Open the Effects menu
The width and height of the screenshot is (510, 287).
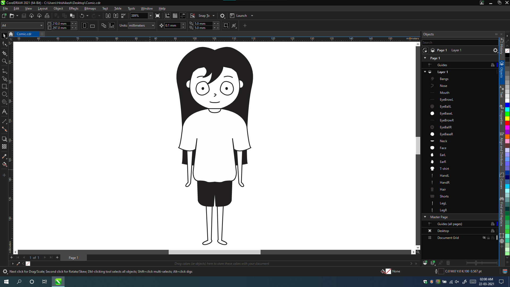74,9
